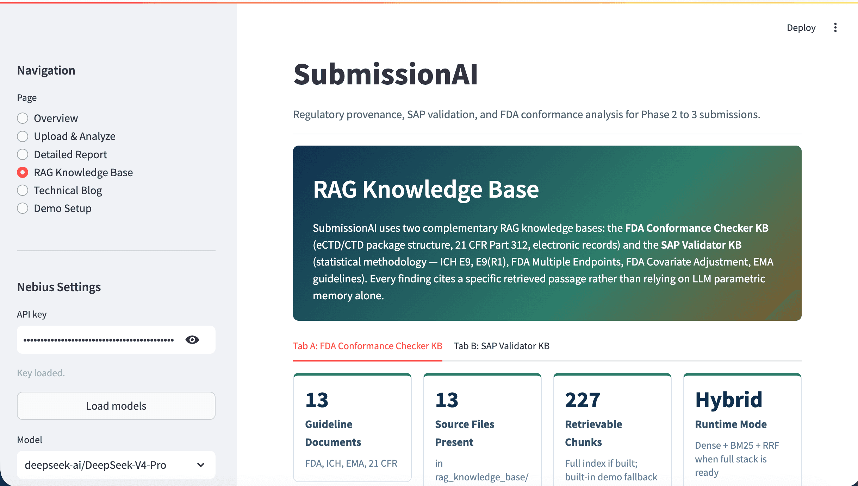Click the Load models button

(116, 406)
